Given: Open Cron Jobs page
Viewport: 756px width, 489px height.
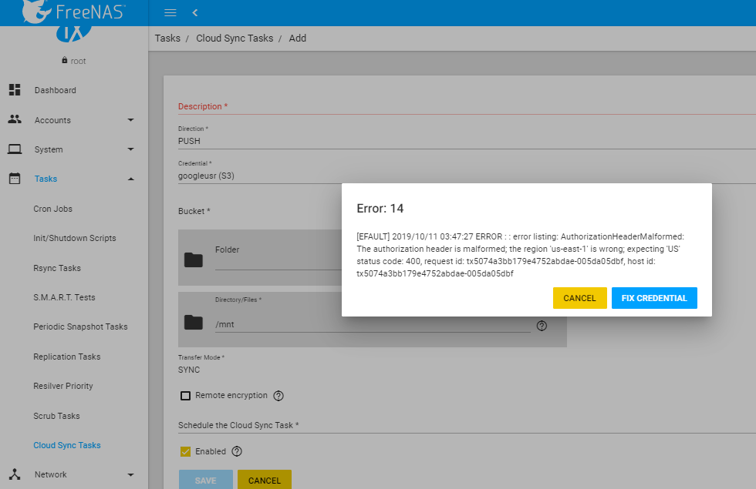Looking at the screenshot, I should (x=52, y=209).
